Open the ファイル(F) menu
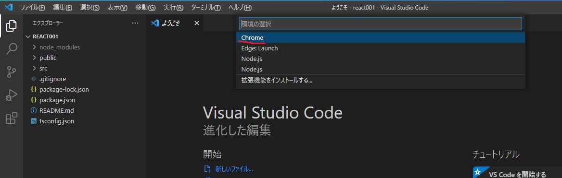This screenshot has height=178, width=562. [33, 8]
